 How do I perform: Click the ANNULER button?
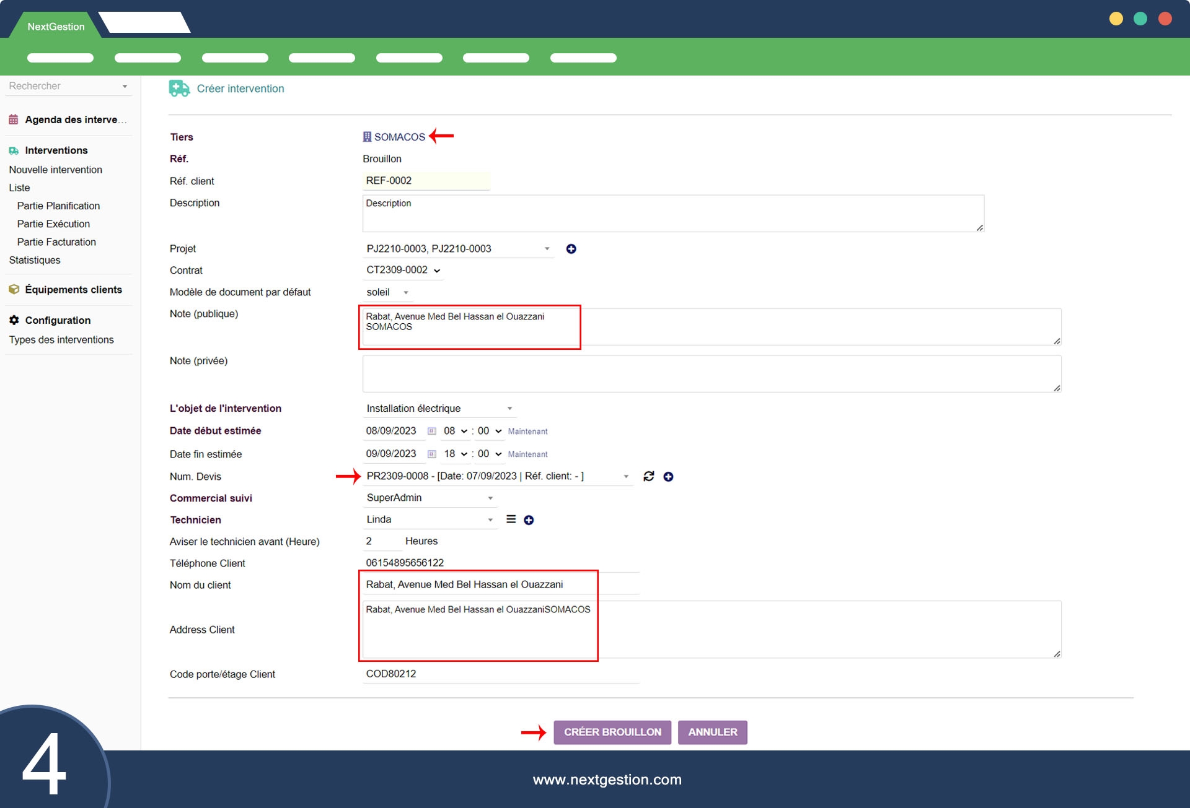click(x=712, y=732)
